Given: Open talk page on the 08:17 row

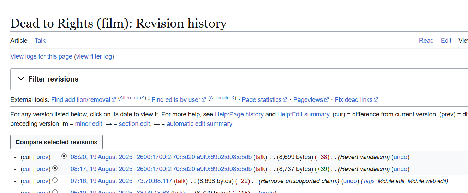Looking at the screenshot, I should [x=260, y=169].
